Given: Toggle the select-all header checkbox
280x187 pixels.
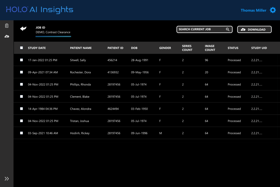Looking at the screenshot, I should [22, 48].
